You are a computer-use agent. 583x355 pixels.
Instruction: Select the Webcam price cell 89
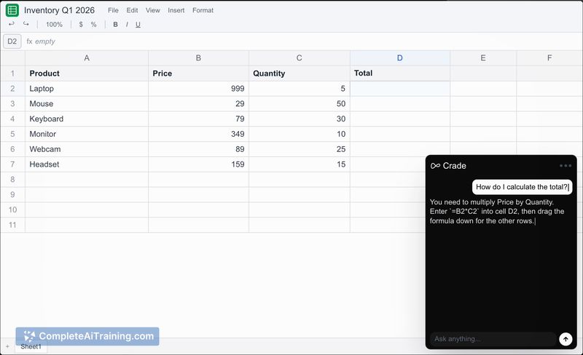coord(198,149)
